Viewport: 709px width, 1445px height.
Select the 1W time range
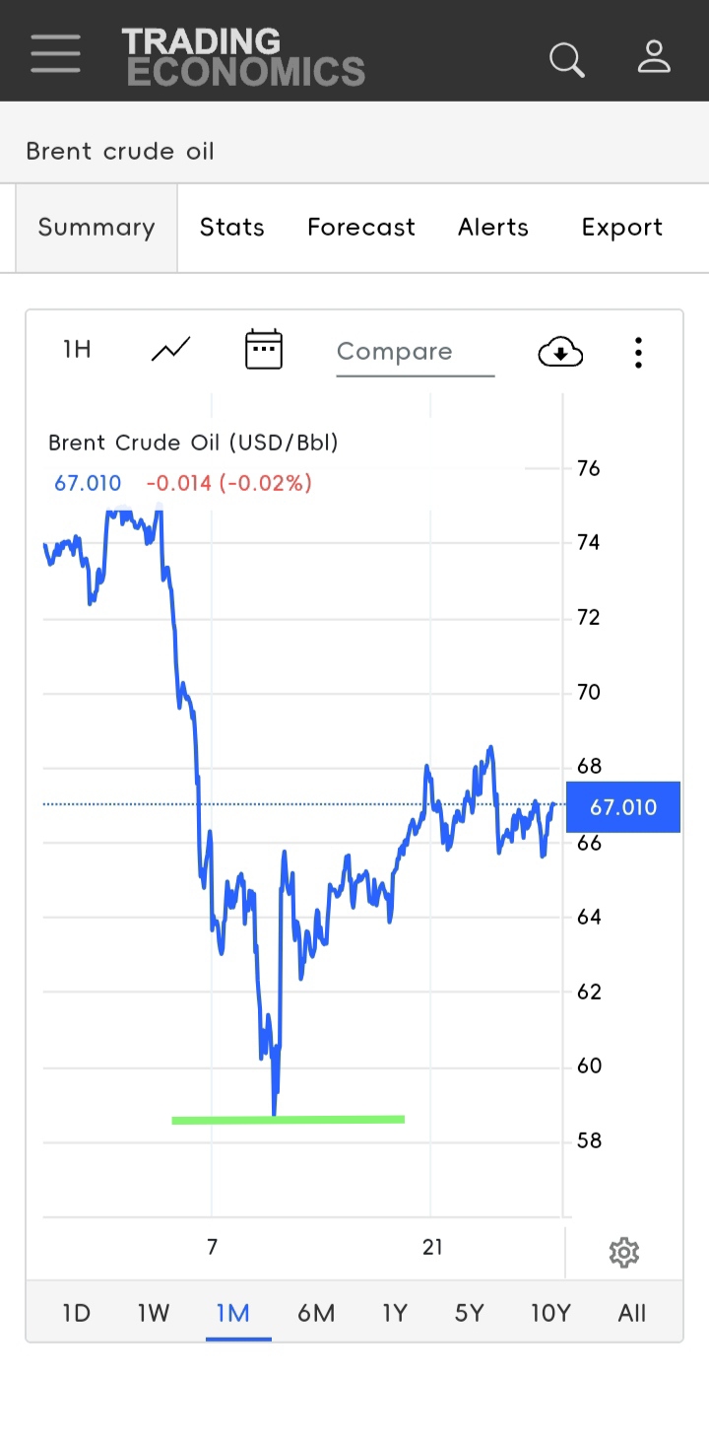tap(154, 1313)
